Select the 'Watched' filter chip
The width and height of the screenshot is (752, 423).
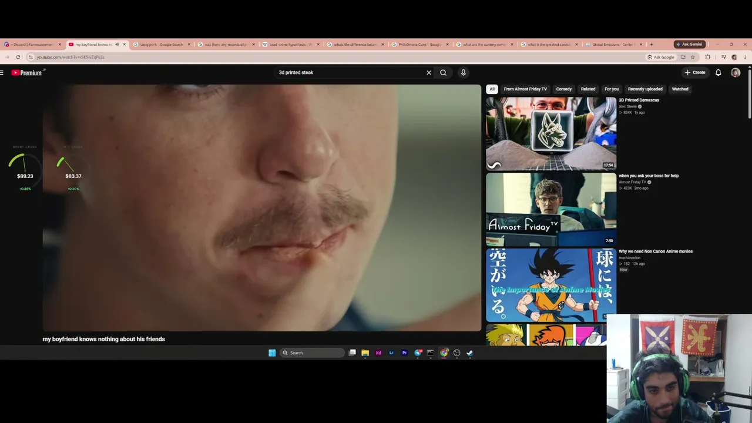click(x=680, y=89)
